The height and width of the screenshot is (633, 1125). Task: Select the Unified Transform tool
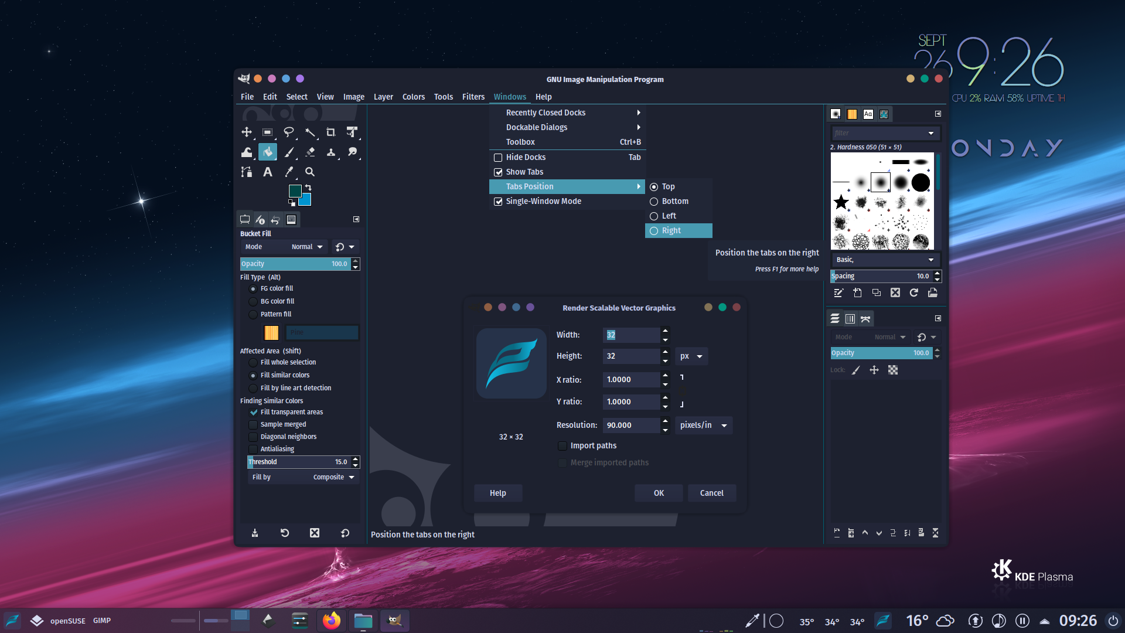click(x=352, y=132)
